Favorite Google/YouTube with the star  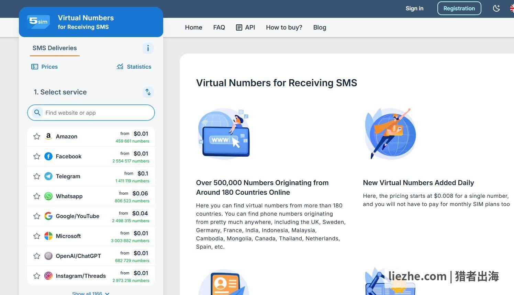(x=37, y=216)
